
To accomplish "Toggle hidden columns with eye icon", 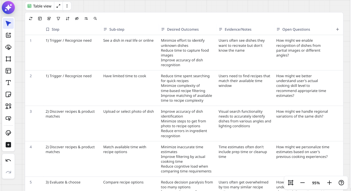I will coord(77,19).
